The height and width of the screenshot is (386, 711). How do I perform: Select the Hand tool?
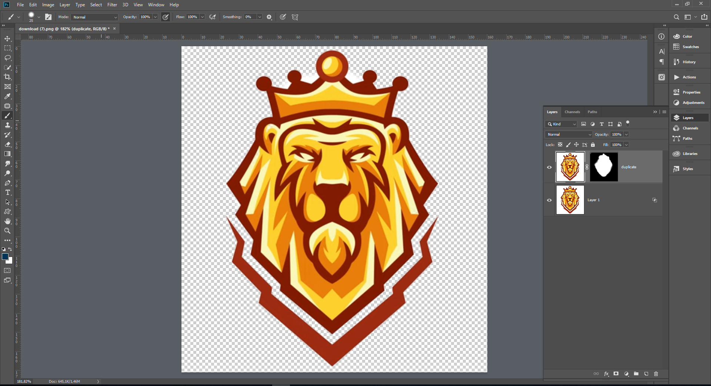pos(7,221)
